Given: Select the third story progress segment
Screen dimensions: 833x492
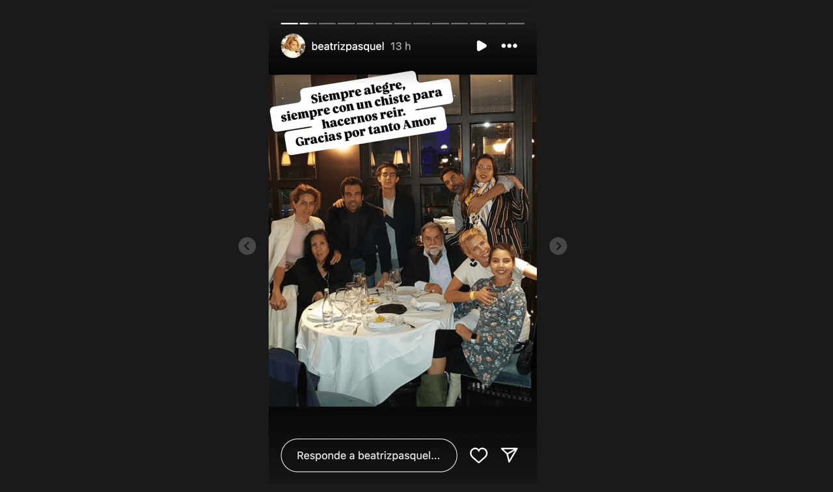Looking at the screenshot, I should coord(327,23).
